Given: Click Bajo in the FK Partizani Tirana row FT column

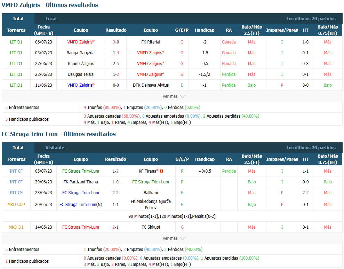Looking at the screenshot, I should (251, 182).
